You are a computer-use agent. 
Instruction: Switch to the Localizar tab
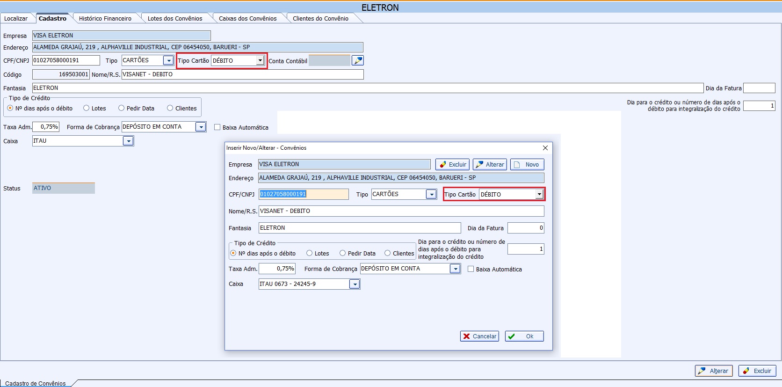pos(16,18)
